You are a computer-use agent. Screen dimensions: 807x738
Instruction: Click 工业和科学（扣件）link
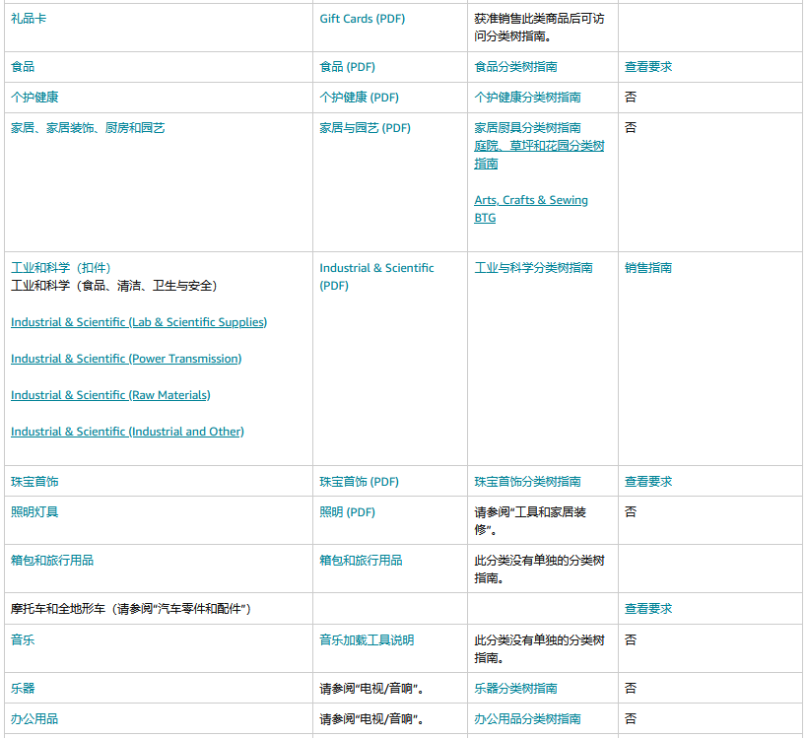pos(60,268)
